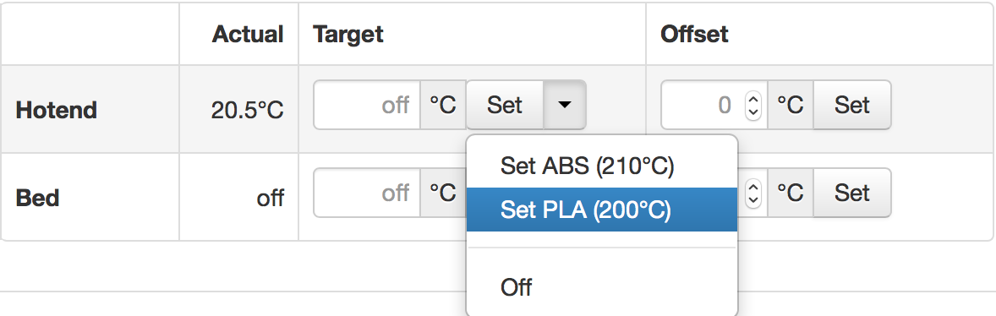Decrease Hotend offset with the down arrow
Viewport: 996px width, 316px height.
click(x=753, y=112)
